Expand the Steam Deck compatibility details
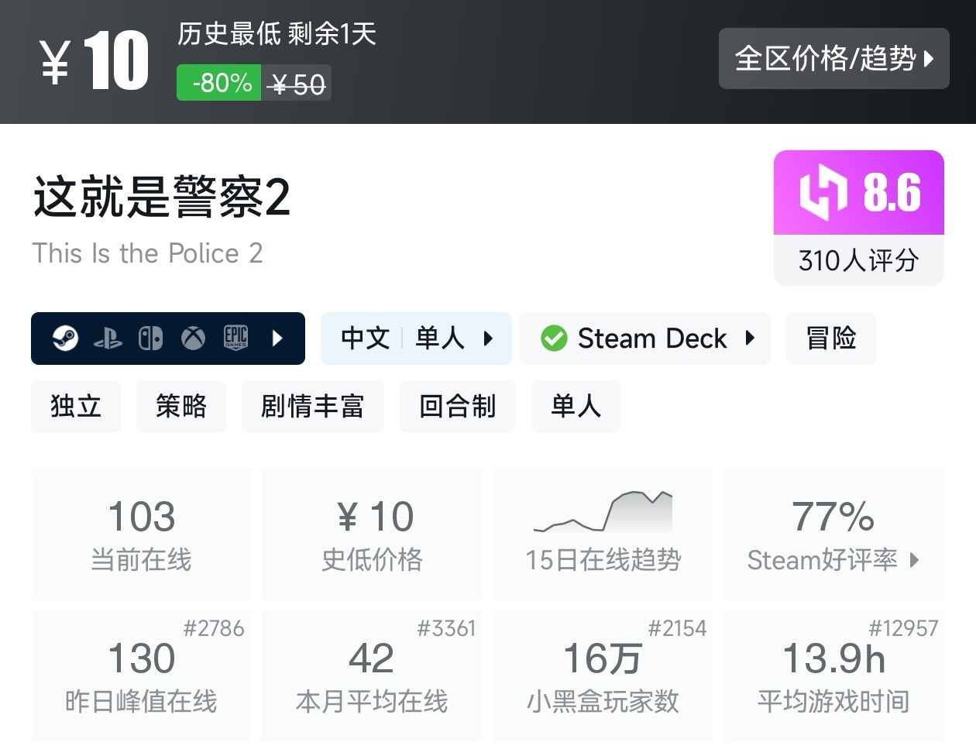This screenshot has width=976, height=756. tap(749, 338)
